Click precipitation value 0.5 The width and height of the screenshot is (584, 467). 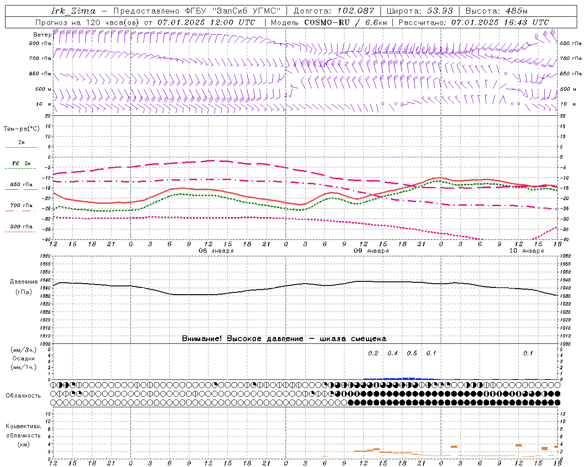pyautogui.click(x=412, y=353)
